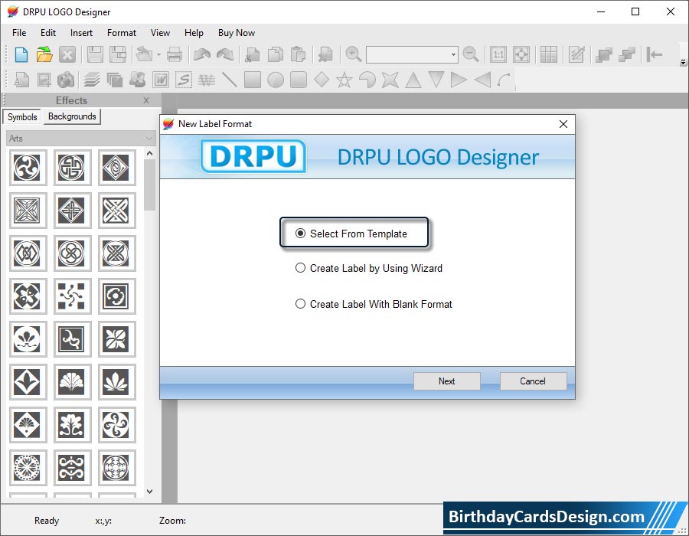
Task: Open the File menu
Action: coord(19,33)
